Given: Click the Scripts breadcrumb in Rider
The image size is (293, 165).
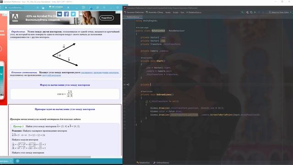Looking at the screenshot, I should (175, 12).
